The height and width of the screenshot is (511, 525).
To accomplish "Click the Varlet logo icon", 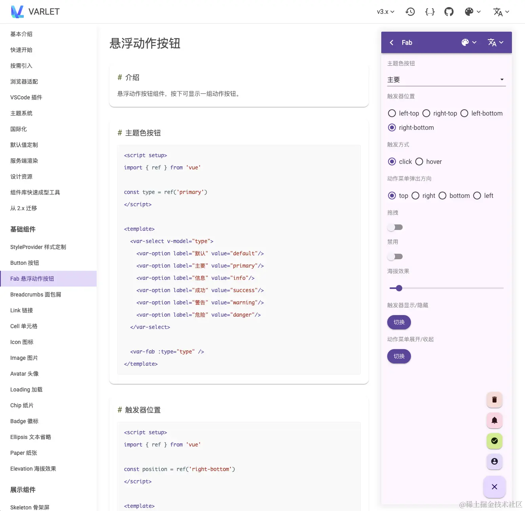I will pos(17,11).
